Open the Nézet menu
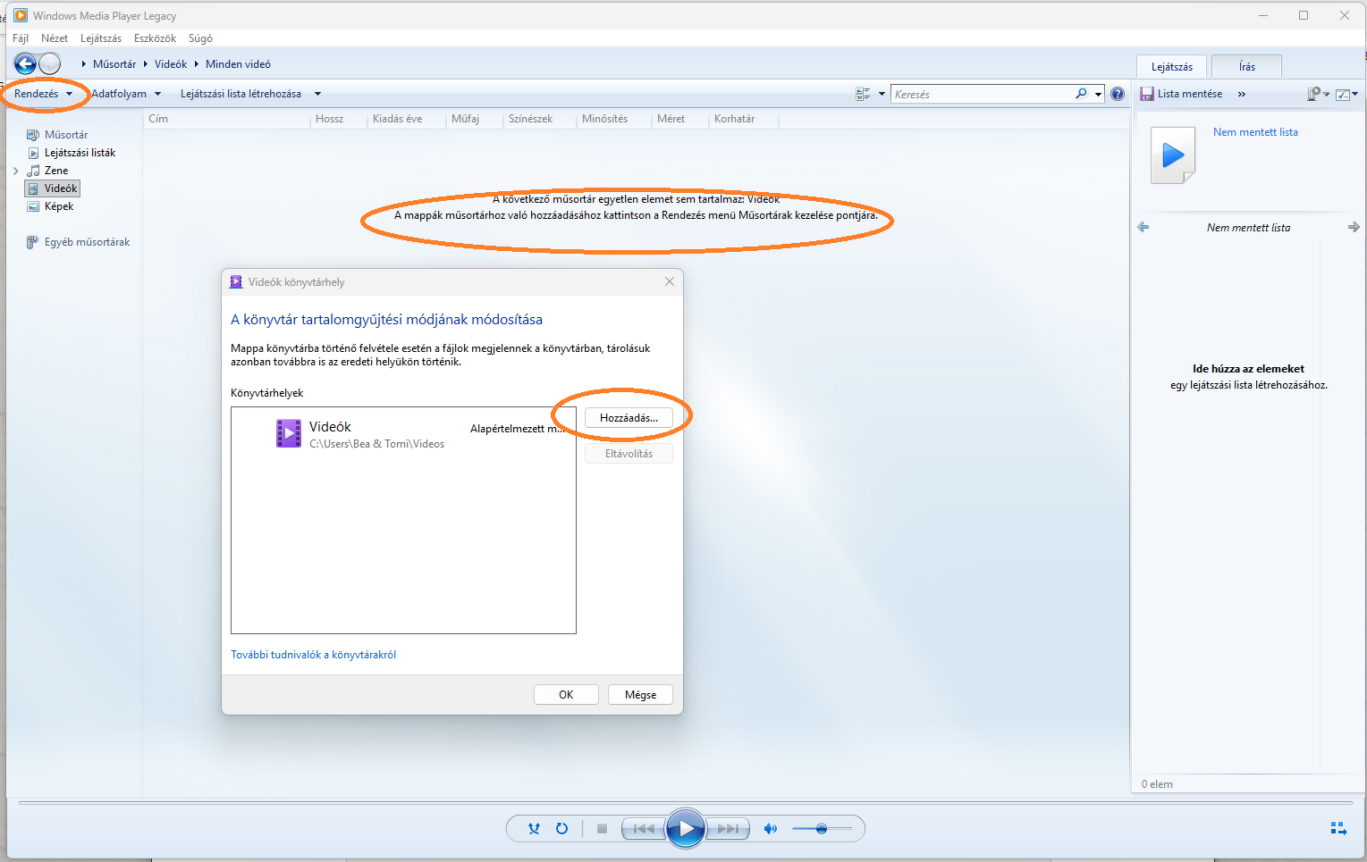Viewport: 1367px width, 862px height. point(55,38)
